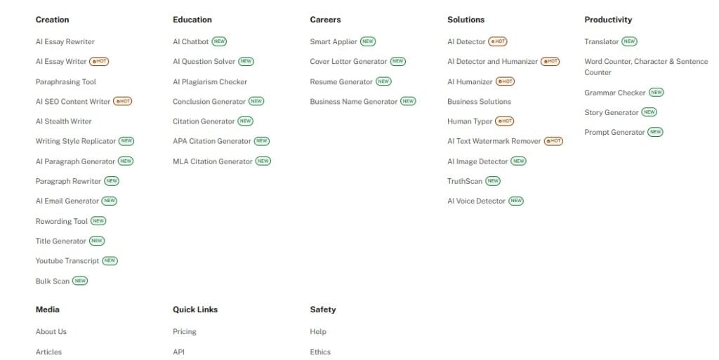Visit the Pricing quick link
Screen dimensions: 719x360
tap(185, 332)
